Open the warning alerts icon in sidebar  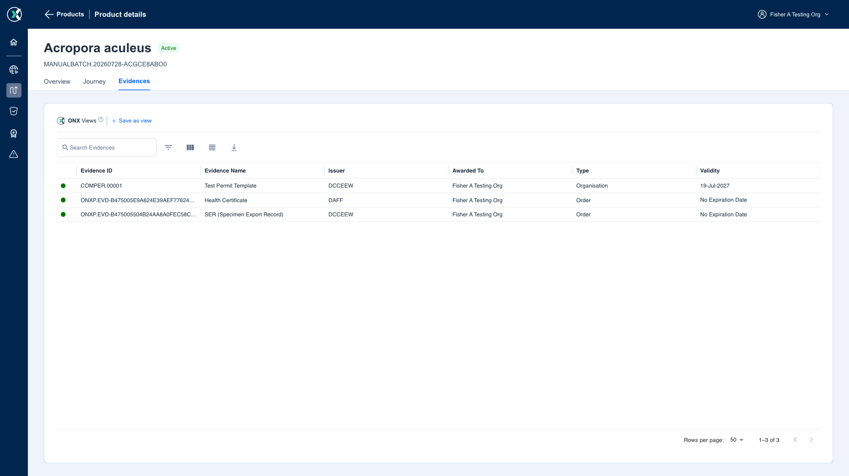tap(14, 154)
